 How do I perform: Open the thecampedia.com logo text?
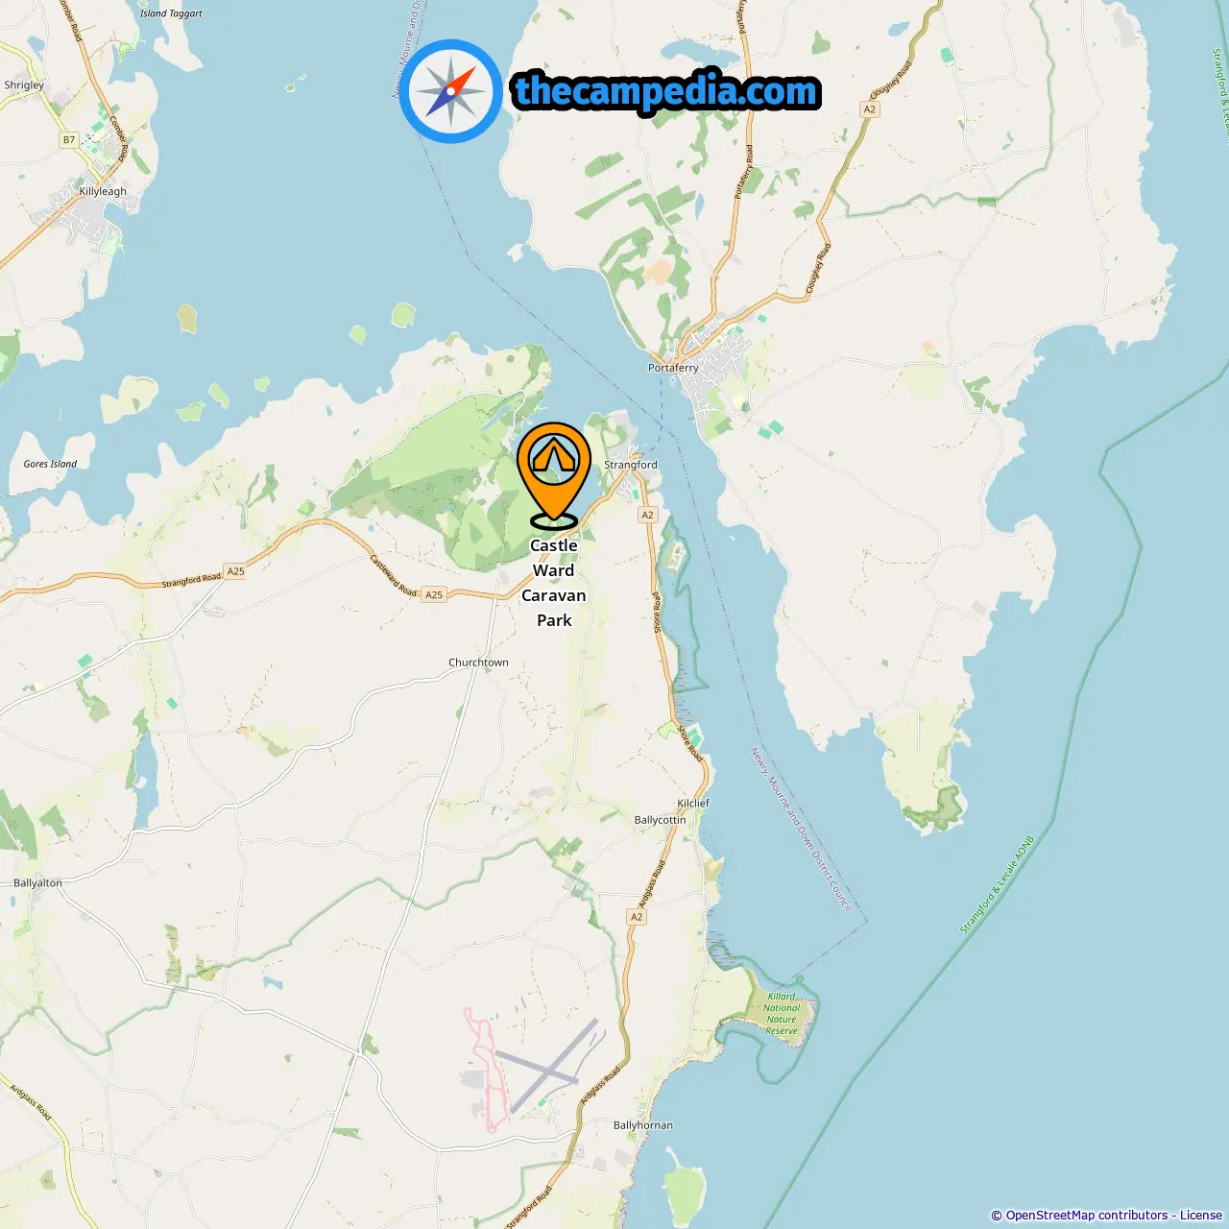click(666, 92)
